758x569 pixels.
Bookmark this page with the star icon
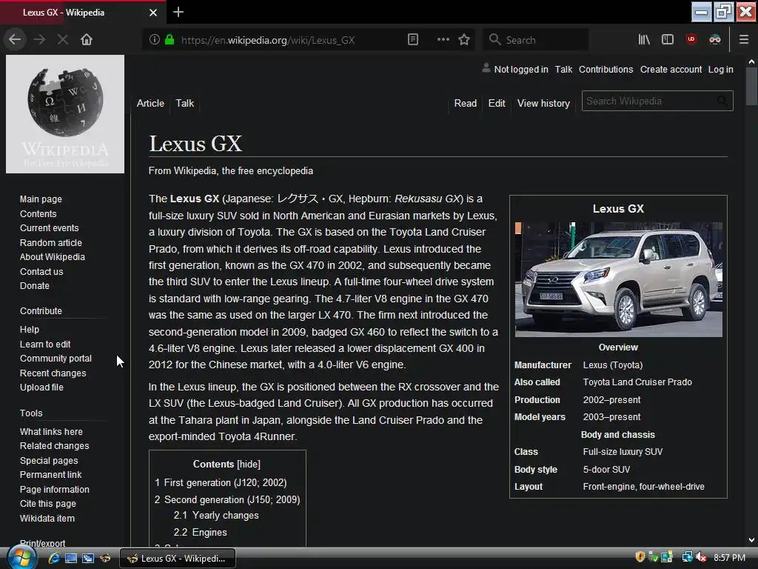point(464,40)
